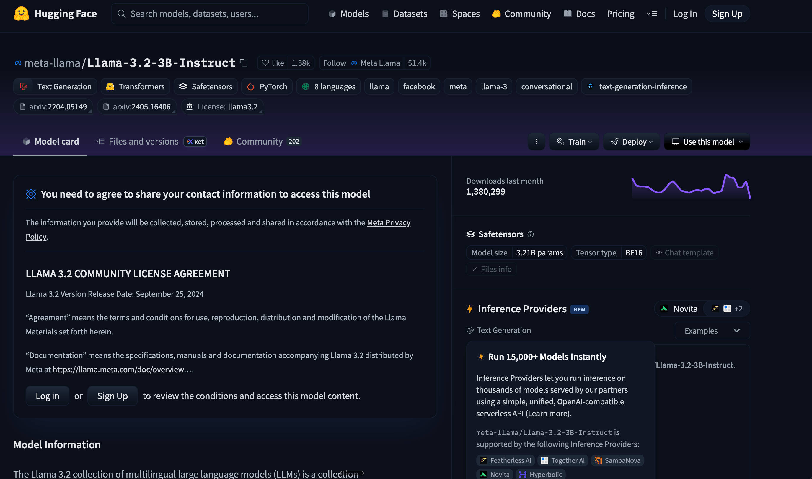Click the heart like icon
Viewport: 812px width, 479px height.
pyautogui.click(x=265, y=63)
